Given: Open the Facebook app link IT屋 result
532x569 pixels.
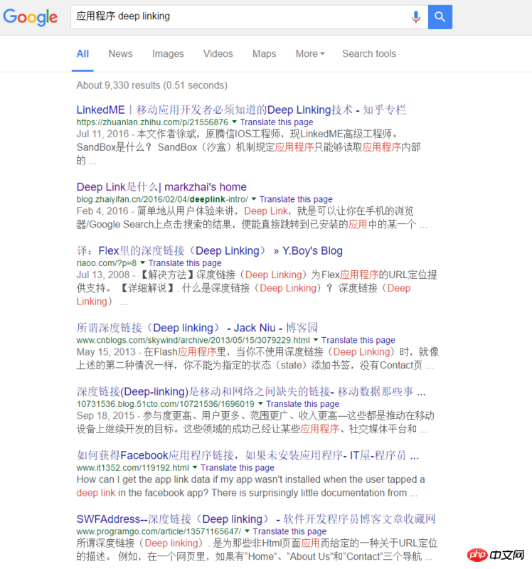Looking at the screenshot, I should (248, 455).
